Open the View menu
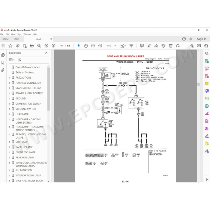The height and width of the screenshot is (210, 210). (x=13, y=34)
